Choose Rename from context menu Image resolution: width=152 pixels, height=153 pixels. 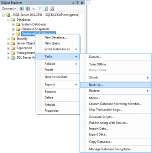click(57, 92)
